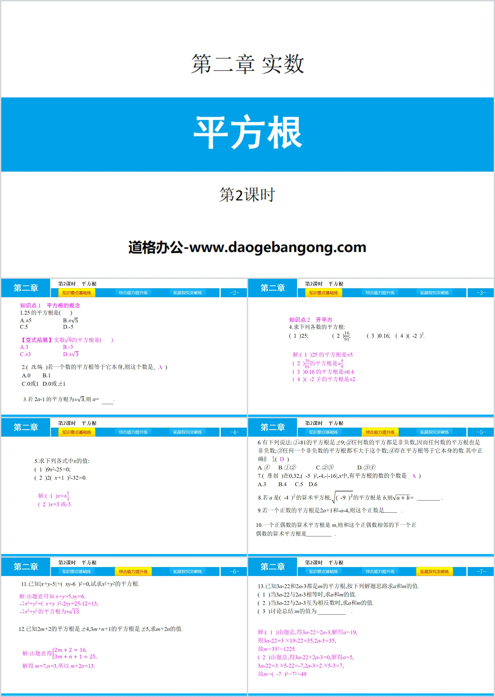This screenshot has height=697, width=495.
Task: Select 综合能力提升练 tab on slide -2-
Action: [x=133, y=293]
